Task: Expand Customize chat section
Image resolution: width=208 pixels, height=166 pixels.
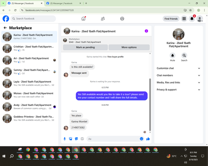Action: [178, 68]
